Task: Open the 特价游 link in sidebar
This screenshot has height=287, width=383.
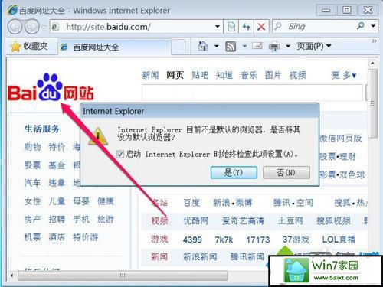Action: [86, 237]
